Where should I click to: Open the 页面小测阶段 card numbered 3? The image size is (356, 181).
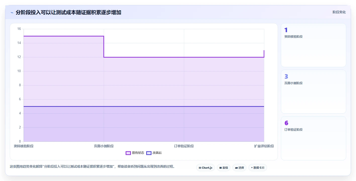tap(314, 92)
